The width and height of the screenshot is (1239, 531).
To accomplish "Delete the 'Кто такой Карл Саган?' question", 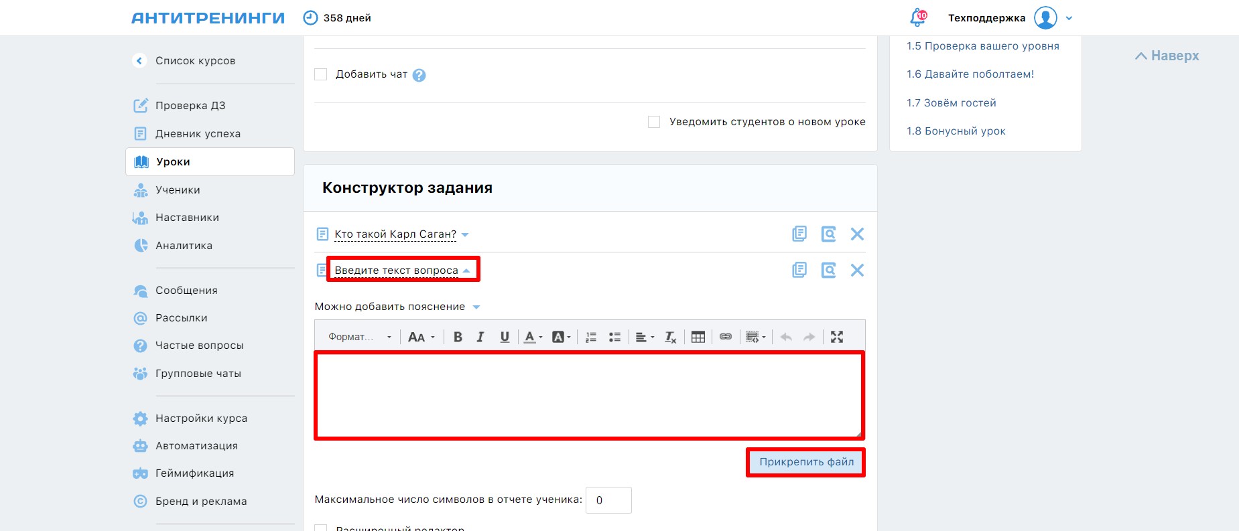I will 856,234.
